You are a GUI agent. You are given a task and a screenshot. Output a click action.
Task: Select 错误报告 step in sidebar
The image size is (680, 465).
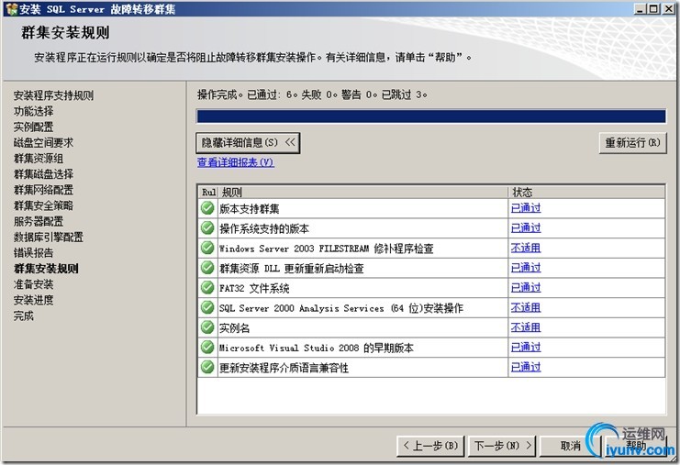(x=33, y=252)
